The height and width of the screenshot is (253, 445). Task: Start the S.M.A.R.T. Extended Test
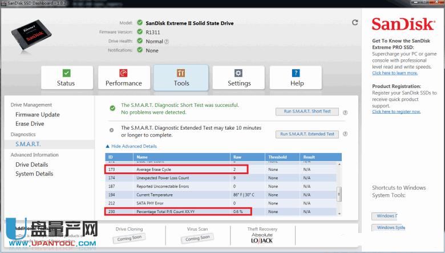[x=307, y=134]
